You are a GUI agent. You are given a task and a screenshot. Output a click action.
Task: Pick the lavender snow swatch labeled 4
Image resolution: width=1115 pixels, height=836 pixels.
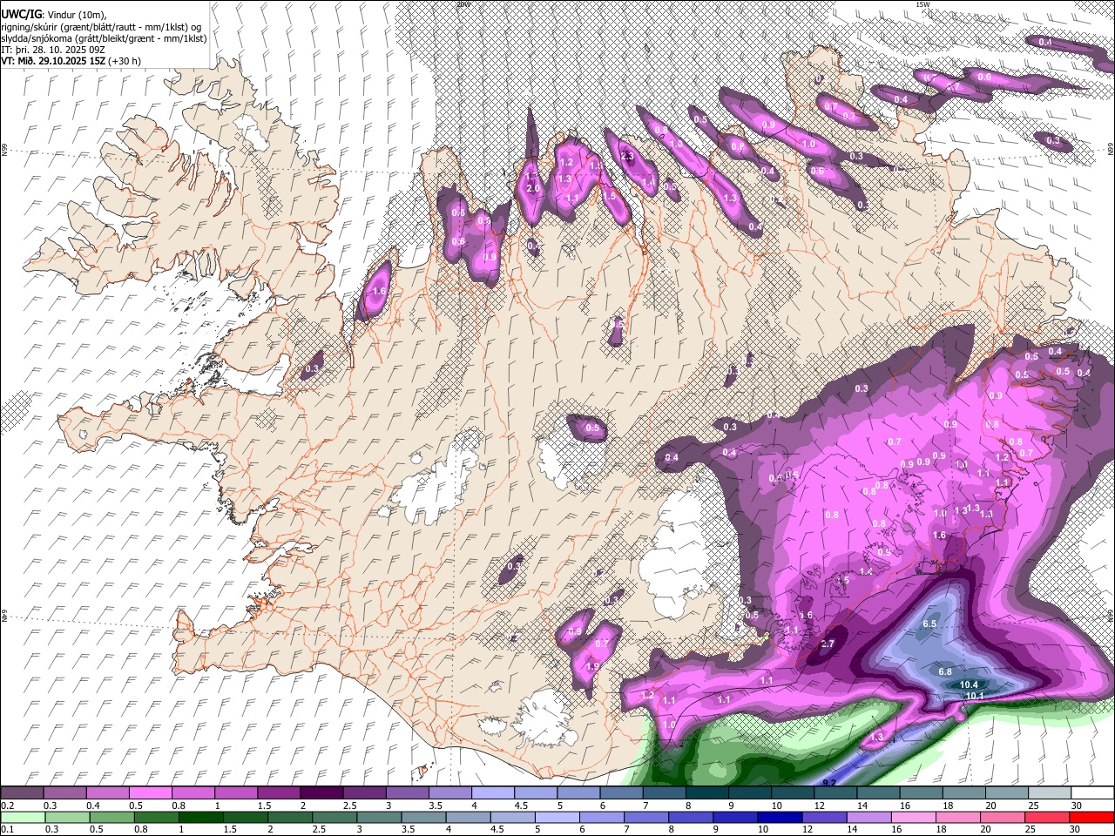click(x=492, y=793)
